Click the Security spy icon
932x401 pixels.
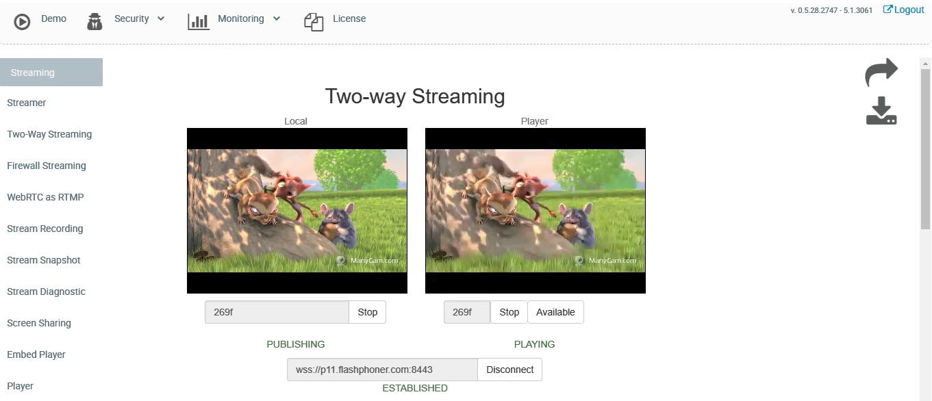(x=95, y=21)
